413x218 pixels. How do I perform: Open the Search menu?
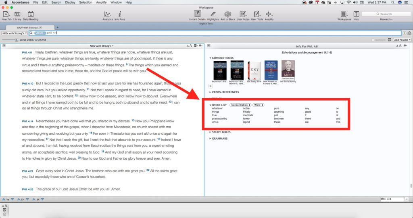point(56,2)
